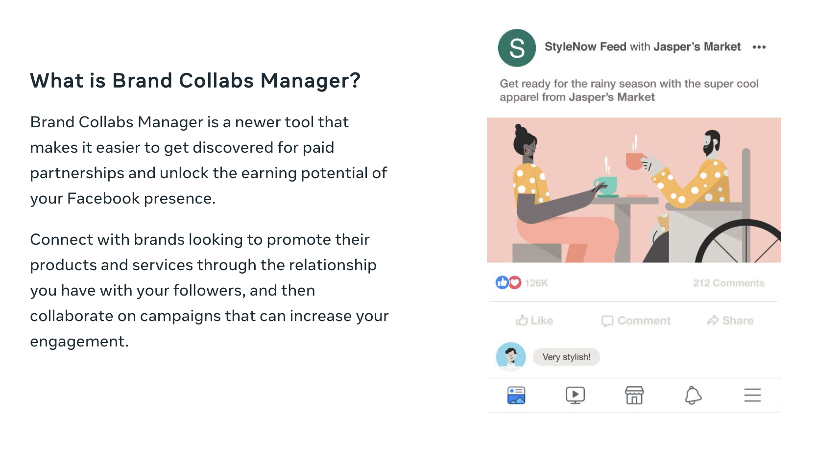The image size is (818, 461).
Task: Click the blue thumbs-up reaction icon
Action: point(502,282)
